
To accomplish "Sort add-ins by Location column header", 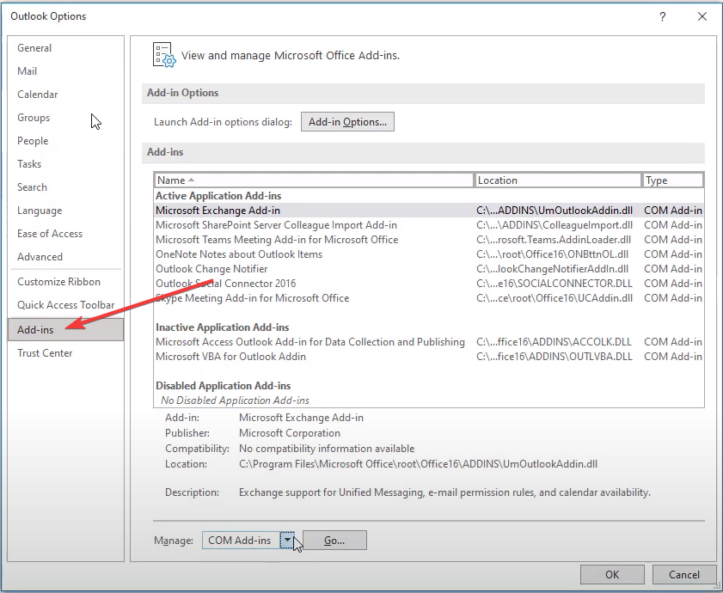I will coord(558,180).
